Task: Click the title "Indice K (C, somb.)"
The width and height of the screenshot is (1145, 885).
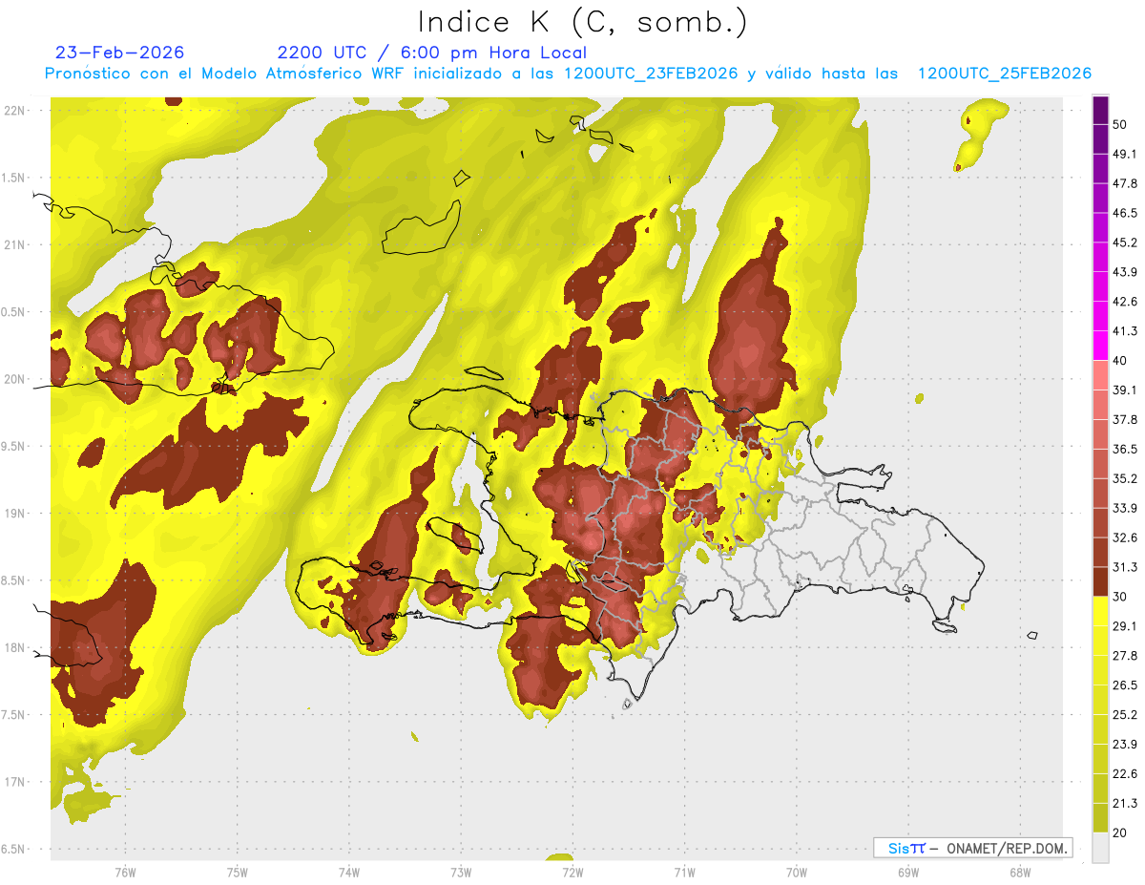Action: click(x=583, y=22)
